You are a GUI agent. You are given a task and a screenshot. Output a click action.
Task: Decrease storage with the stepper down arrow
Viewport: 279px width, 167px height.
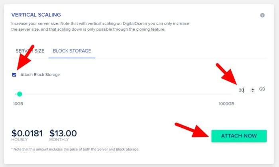tap(253, 91)
